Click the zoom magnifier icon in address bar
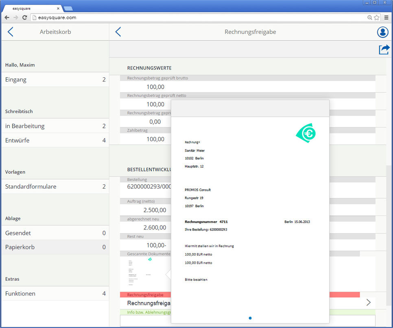The height and width of the screenshot is (328, 393). (370, 17)
